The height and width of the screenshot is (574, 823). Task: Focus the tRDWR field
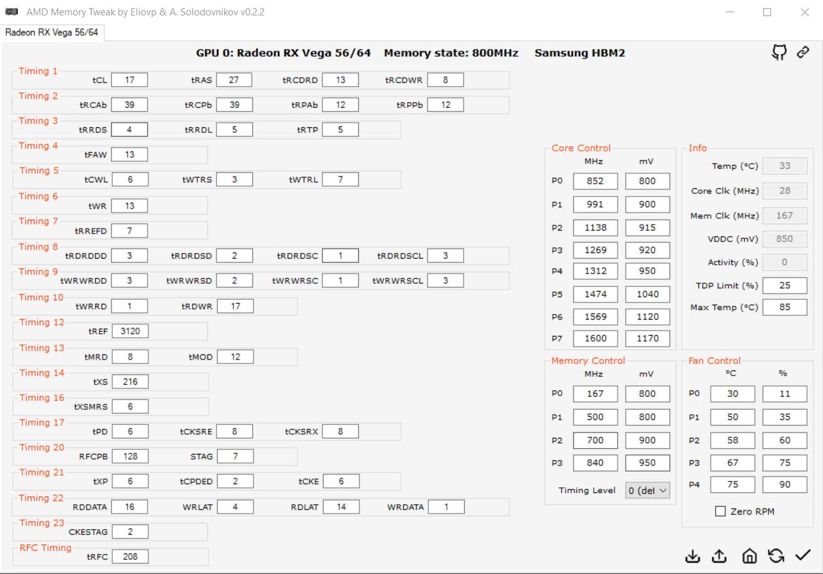click(x=235, y=306)
